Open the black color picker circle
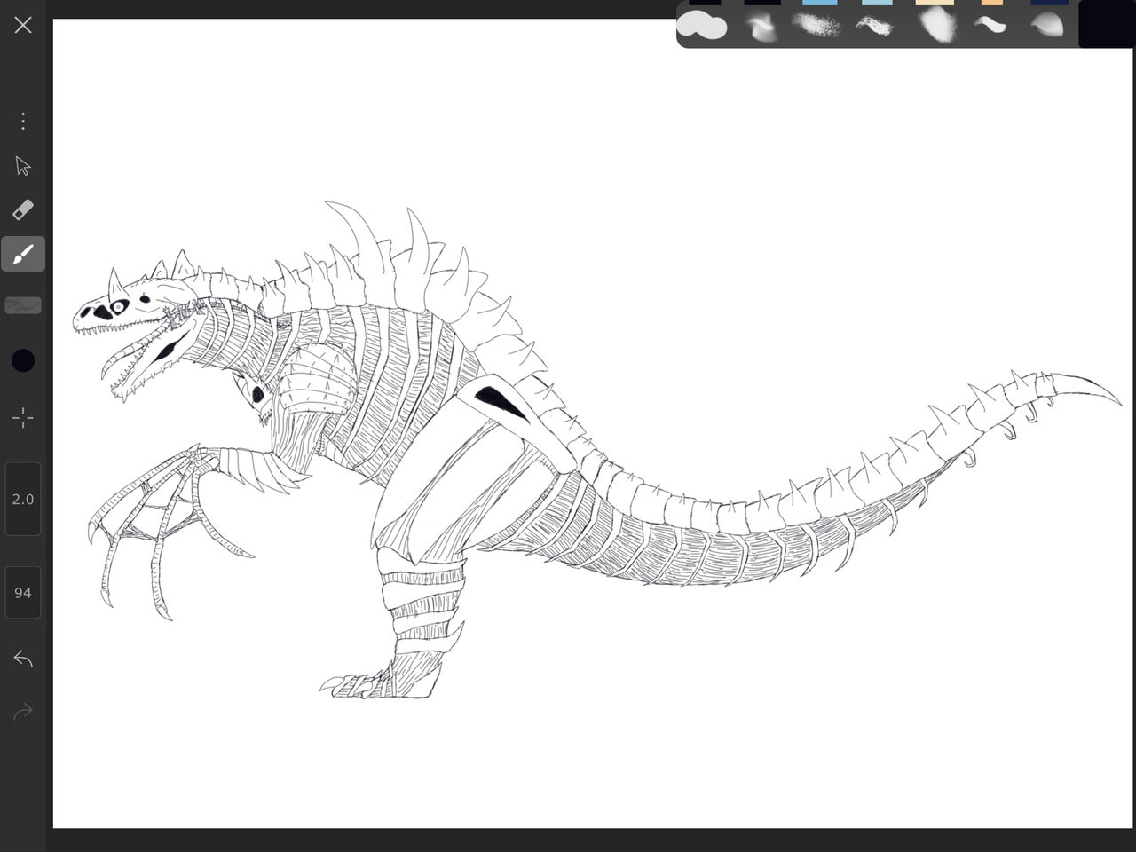 click(x=23, y=360)
